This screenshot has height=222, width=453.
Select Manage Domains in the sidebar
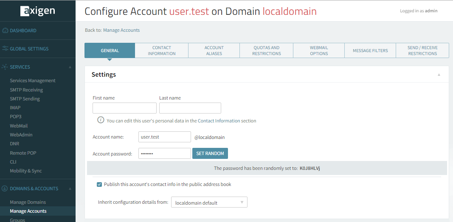pyautogui.click(x=28, y=202)
